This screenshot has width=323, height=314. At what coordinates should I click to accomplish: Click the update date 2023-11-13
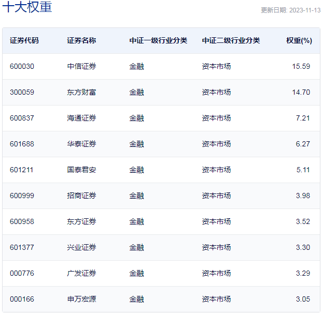click(x=305, y=10)
